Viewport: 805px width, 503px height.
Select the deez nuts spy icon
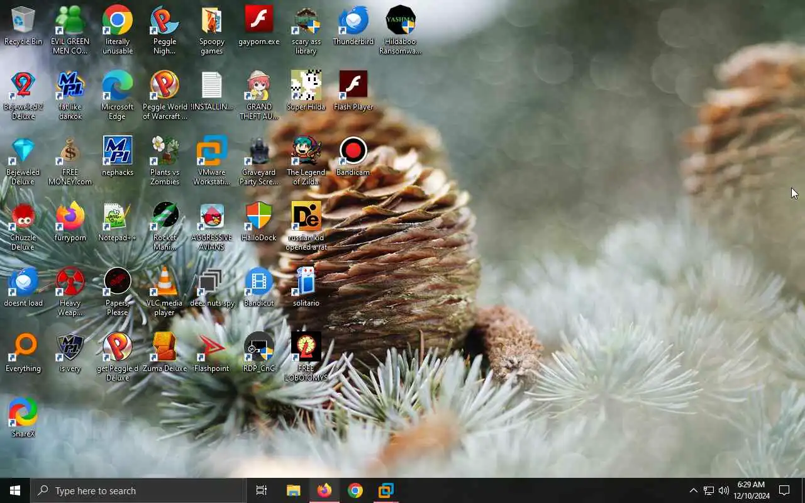212,288
